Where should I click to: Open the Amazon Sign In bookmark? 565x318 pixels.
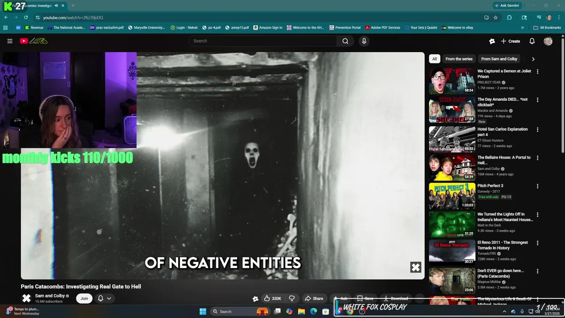pyautogui.click(x=267, y=27)
